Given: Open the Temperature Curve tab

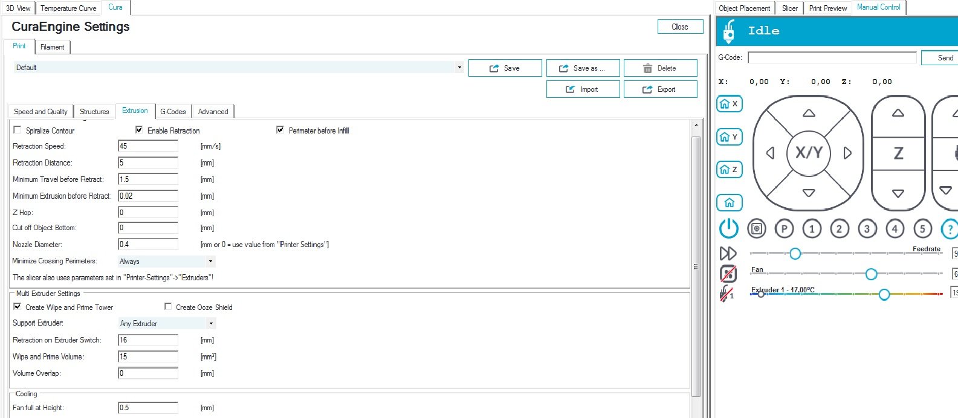Looking at the screenshot, I should pos(68,8).
